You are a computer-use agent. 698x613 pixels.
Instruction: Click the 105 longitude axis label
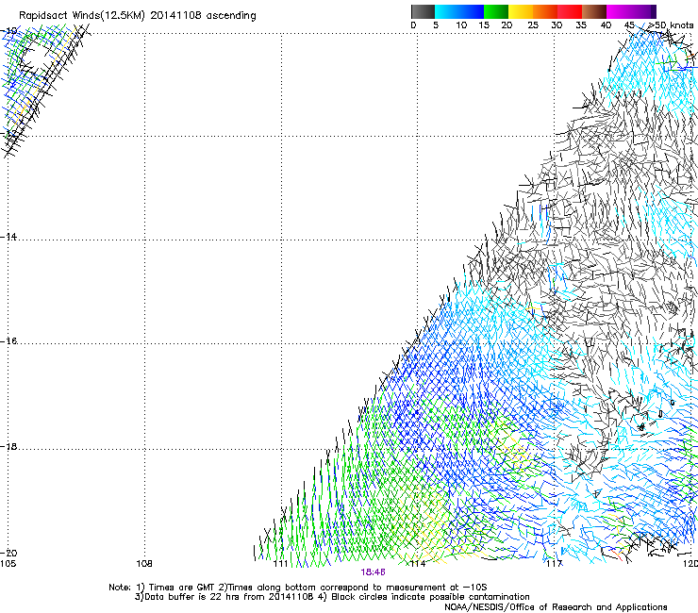pos(8,564)
